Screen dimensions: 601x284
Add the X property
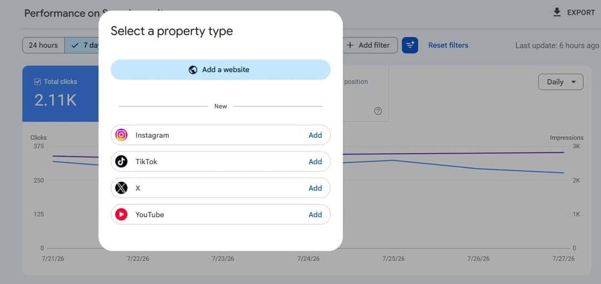point(315,188)
